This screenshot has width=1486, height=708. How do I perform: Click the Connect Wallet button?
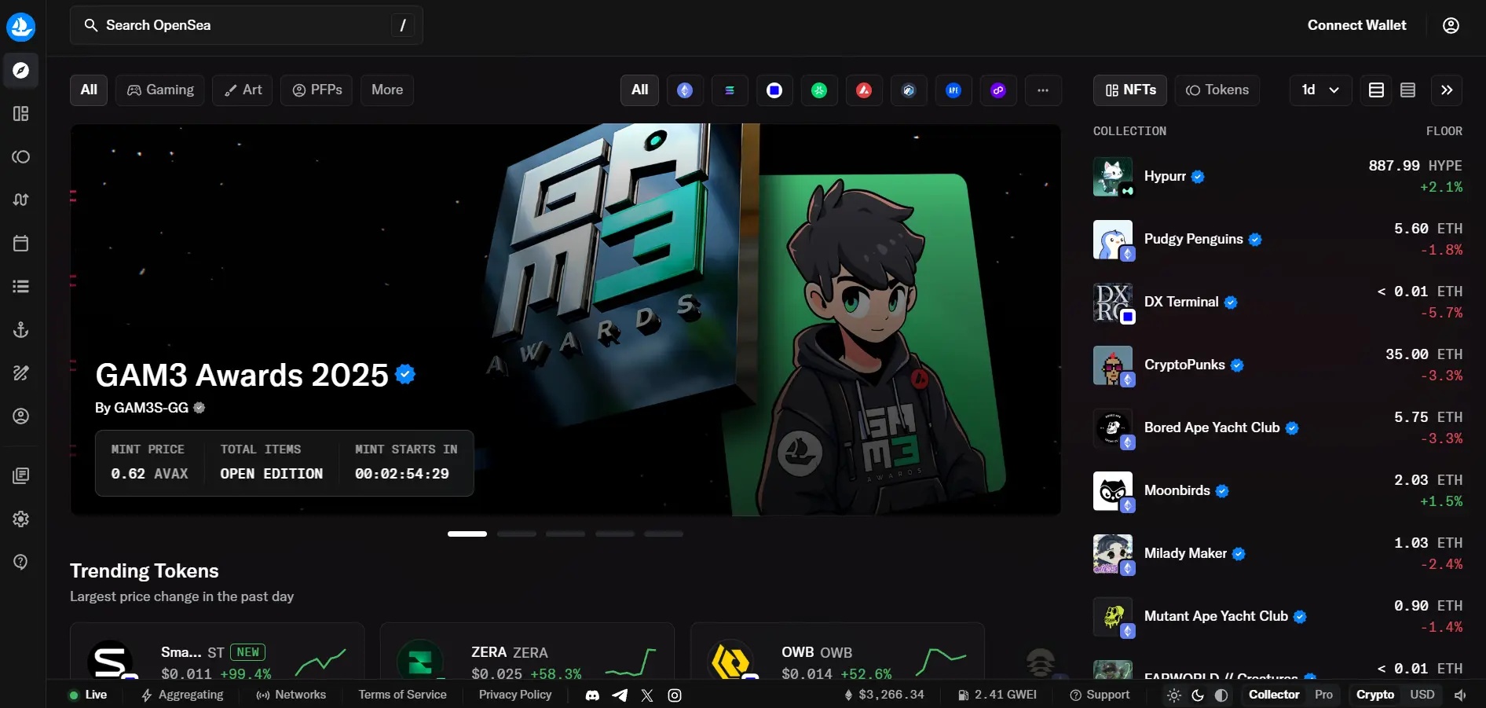1356,25
